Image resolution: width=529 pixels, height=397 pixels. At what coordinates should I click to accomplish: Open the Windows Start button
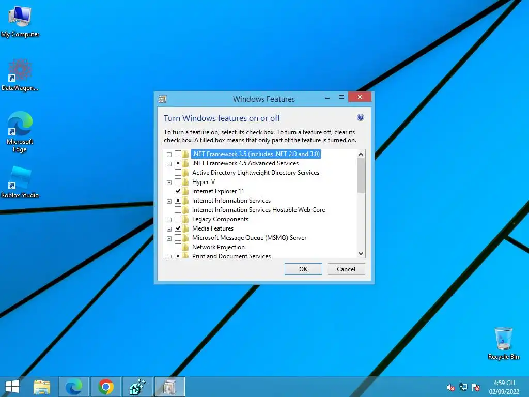point(12,387)
